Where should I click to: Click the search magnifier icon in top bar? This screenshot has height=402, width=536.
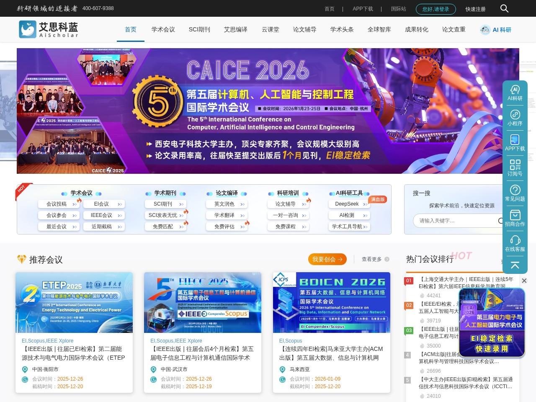tap(504, 8)
